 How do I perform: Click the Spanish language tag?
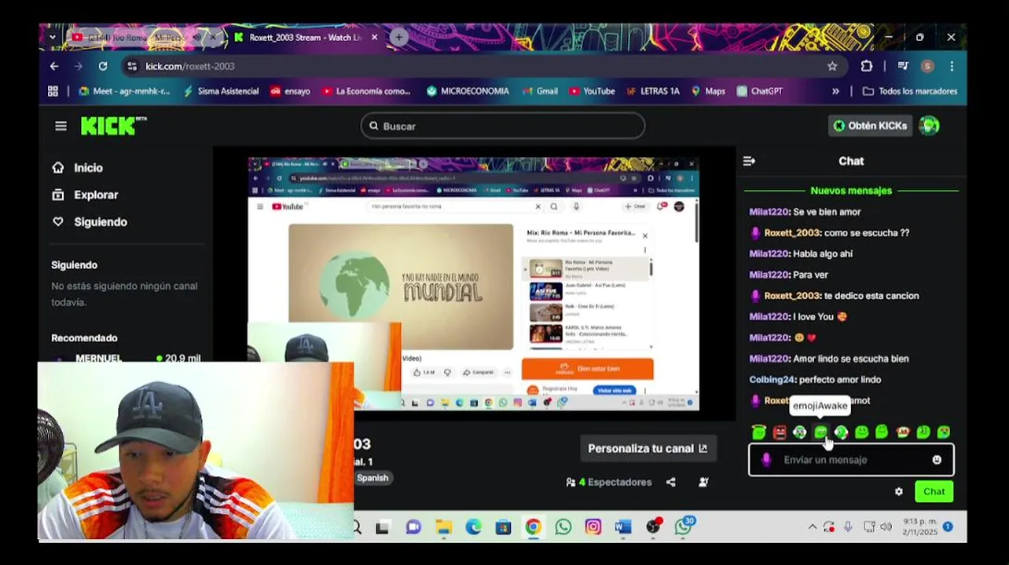click(x=372, y=478)
